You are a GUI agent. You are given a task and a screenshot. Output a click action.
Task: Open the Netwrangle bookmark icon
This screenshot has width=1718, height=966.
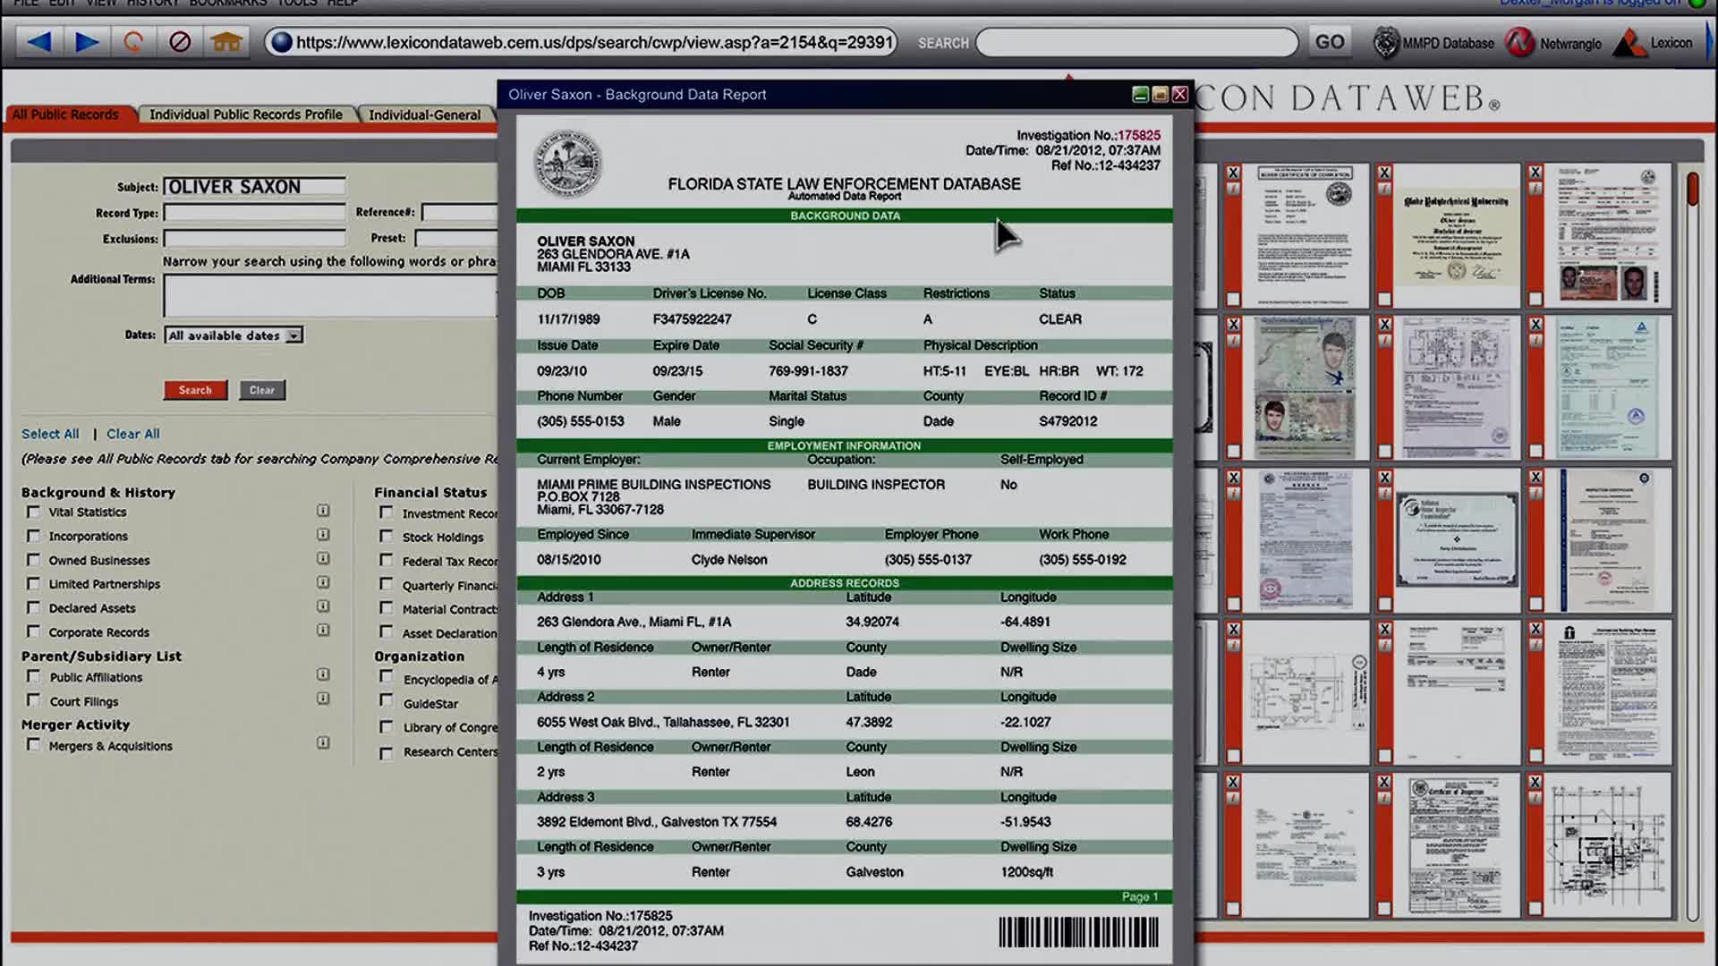[1520, 42]
